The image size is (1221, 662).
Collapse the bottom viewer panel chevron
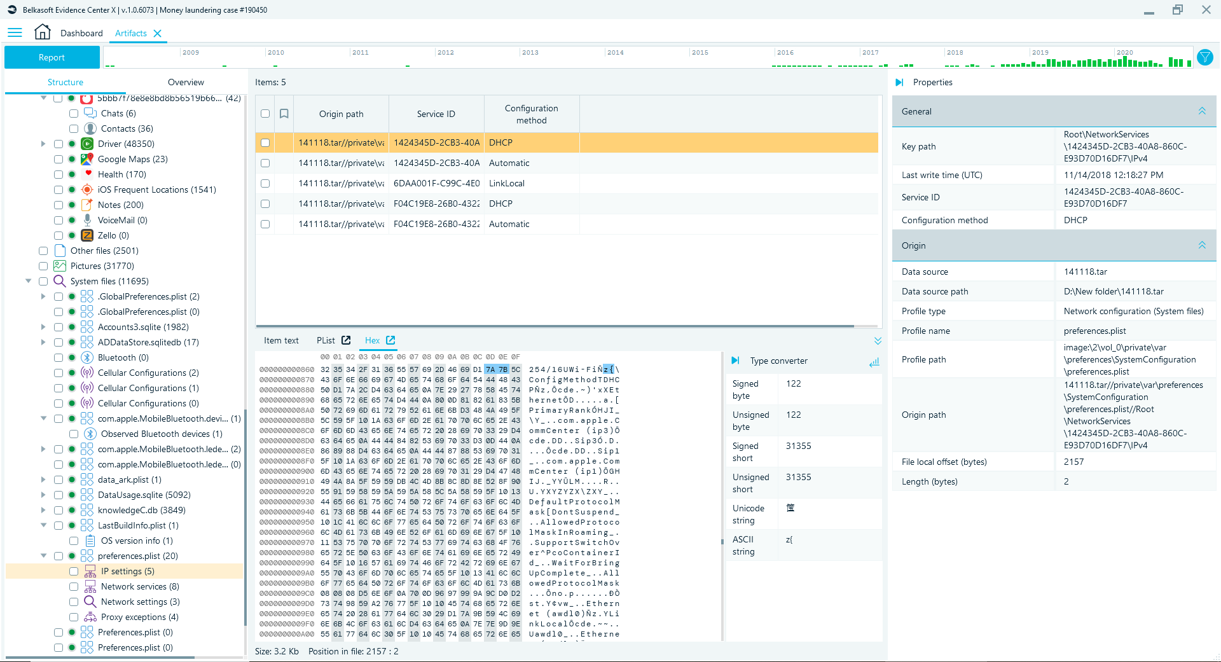pos(878,341)
